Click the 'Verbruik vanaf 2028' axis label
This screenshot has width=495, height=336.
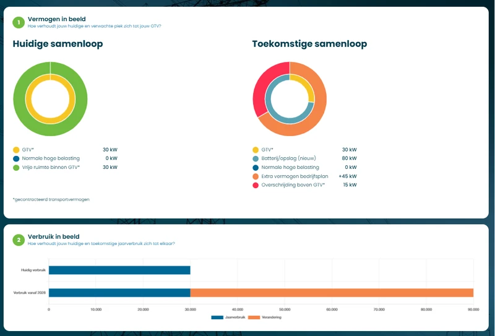tap(29, 293)
